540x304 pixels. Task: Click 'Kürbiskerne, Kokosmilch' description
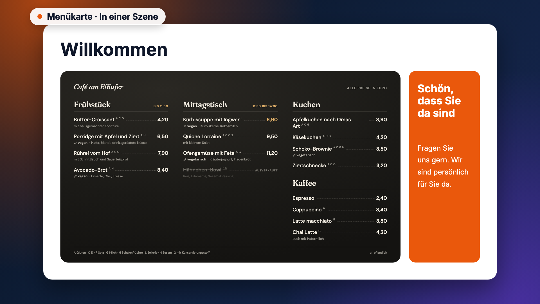pyautogui.click(x=219, y=126)
